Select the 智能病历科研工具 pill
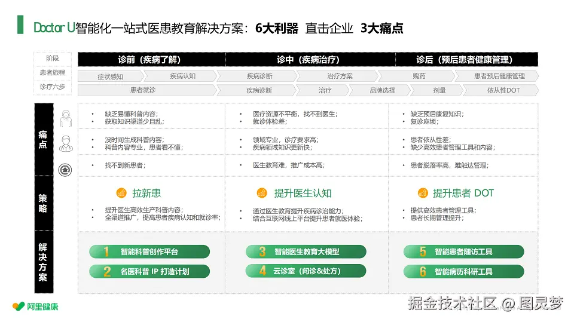This screenshot has height=322, width=574. 464,271
